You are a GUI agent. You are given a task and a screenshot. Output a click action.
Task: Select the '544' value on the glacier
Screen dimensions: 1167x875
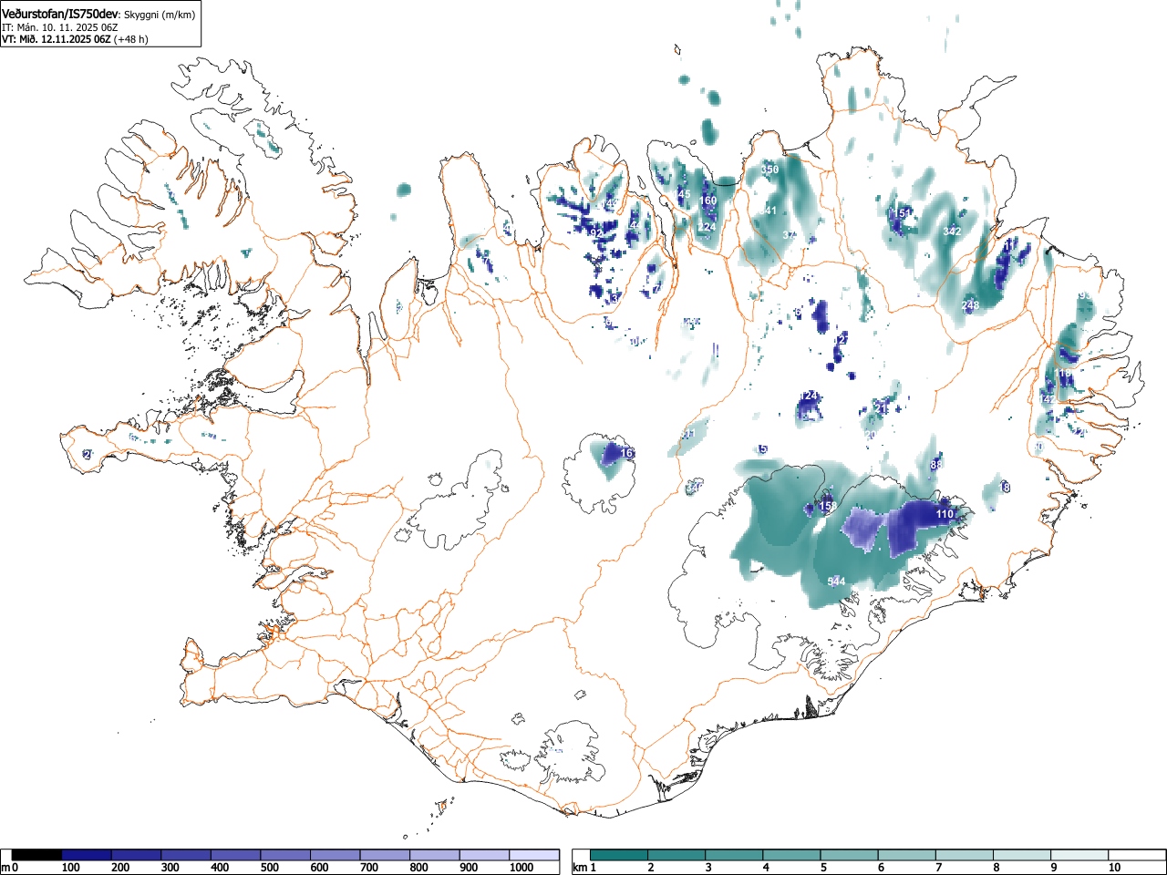(x=836, y=582)
